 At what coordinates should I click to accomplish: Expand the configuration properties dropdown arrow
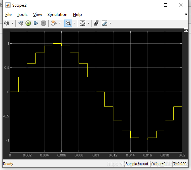(12, 23)
